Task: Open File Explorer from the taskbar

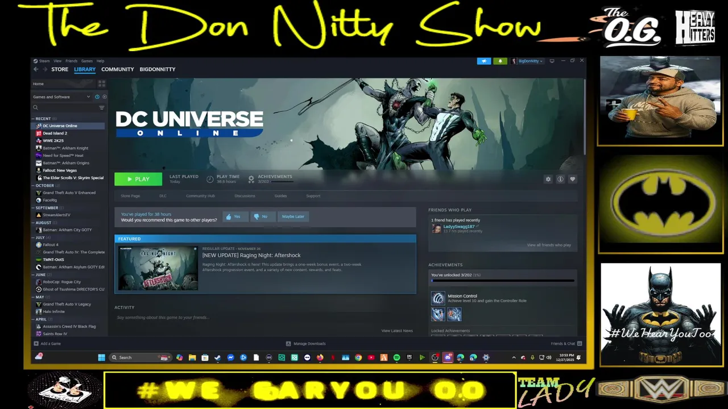Action: 192,357
